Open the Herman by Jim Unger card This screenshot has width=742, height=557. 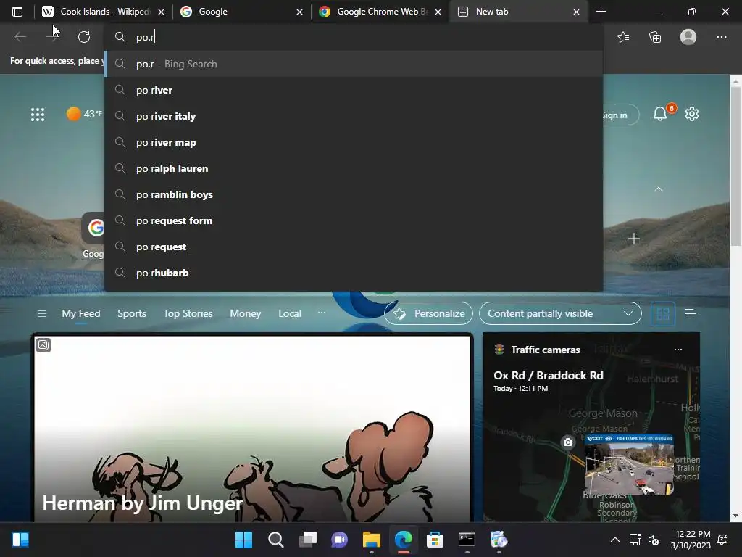[252, 429]
